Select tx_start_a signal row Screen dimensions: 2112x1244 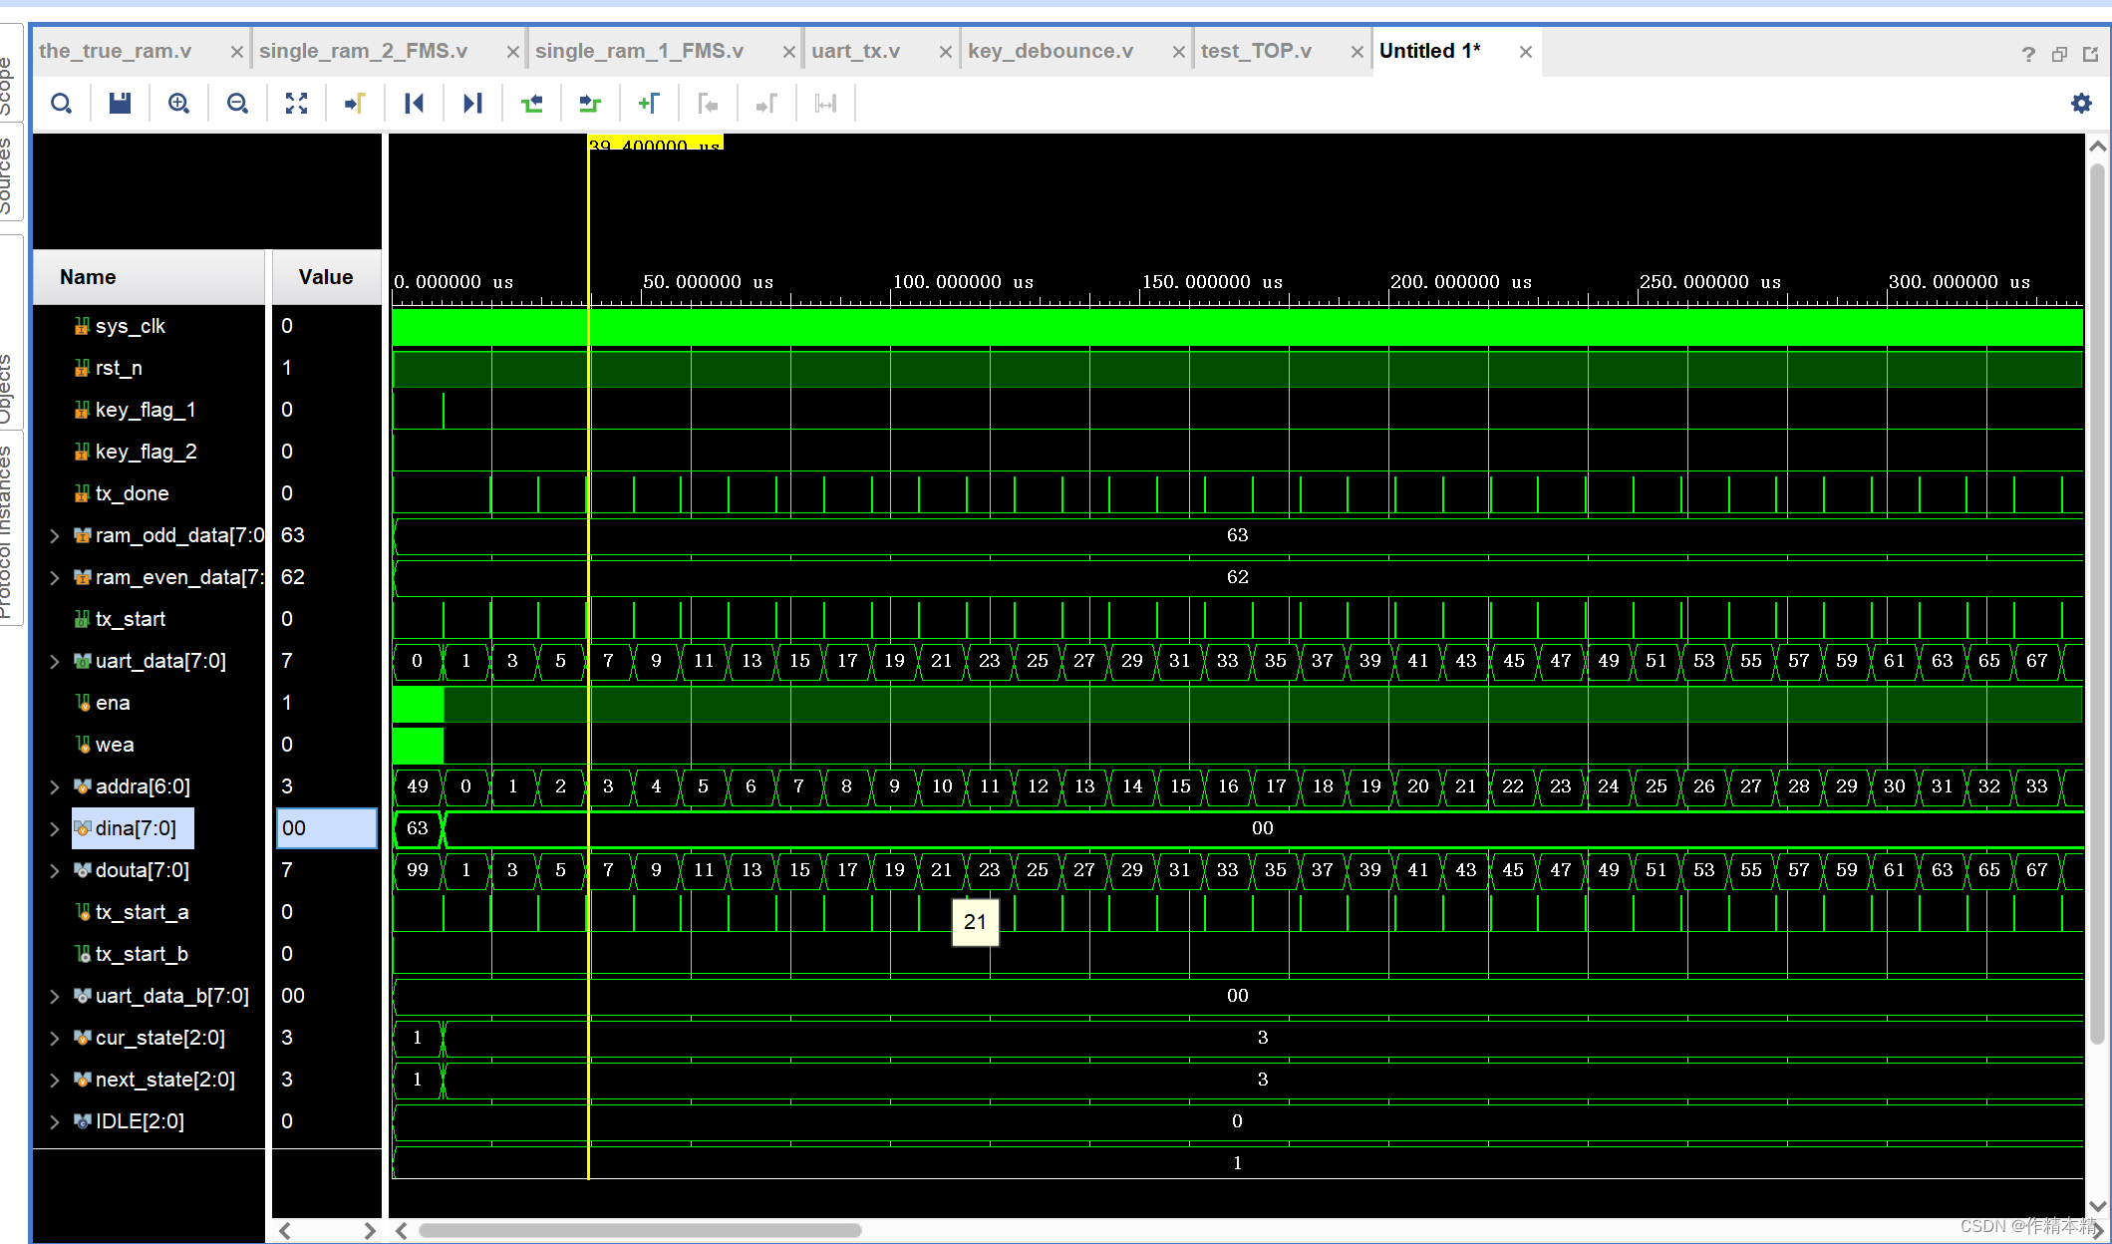pyautogui.click(x=142, y=912)
